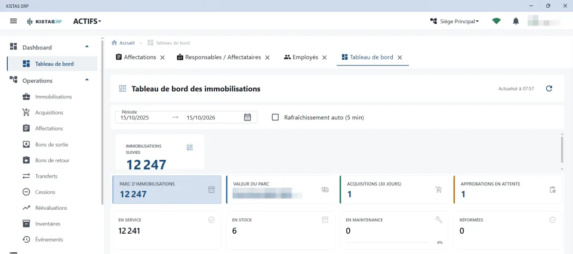Image resolution: width=573 pixels, height=254 pixels.
Task: Click Tableau de bord in the breadcrumb
Action: [169, 43]
